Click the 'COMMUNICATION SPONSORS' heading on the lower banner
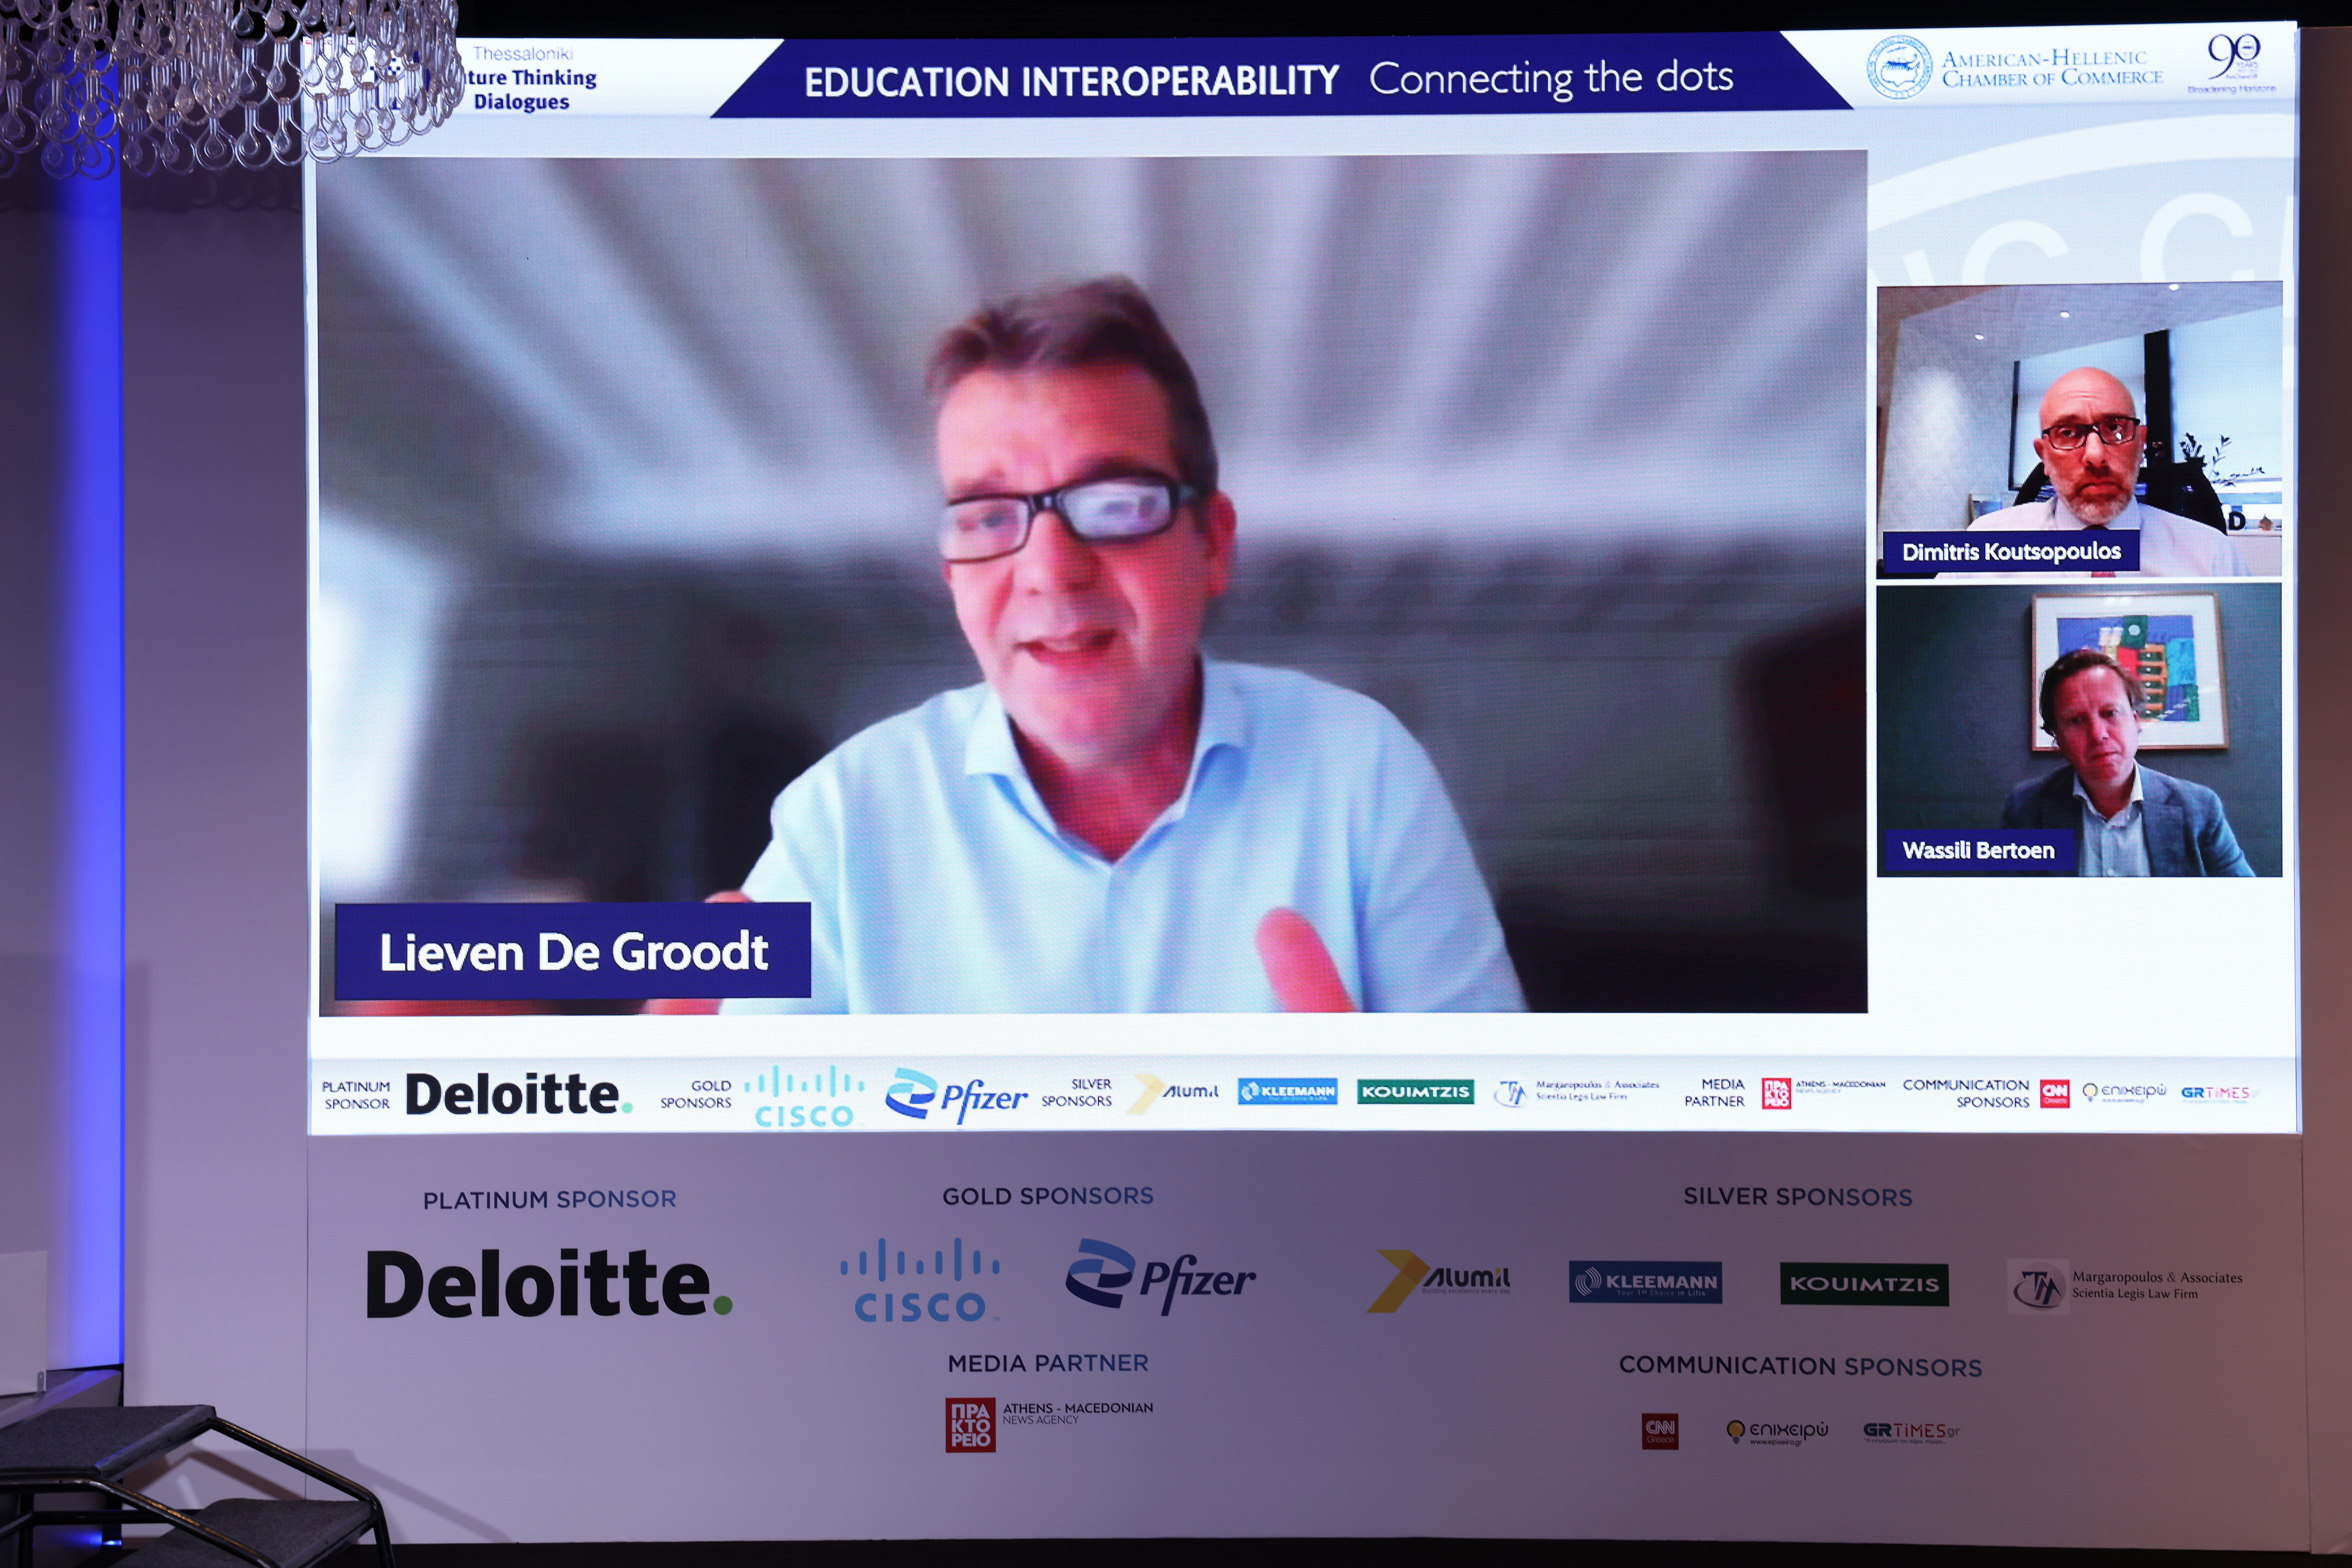2352x1568 pixels. (x=1800, y=1366)
